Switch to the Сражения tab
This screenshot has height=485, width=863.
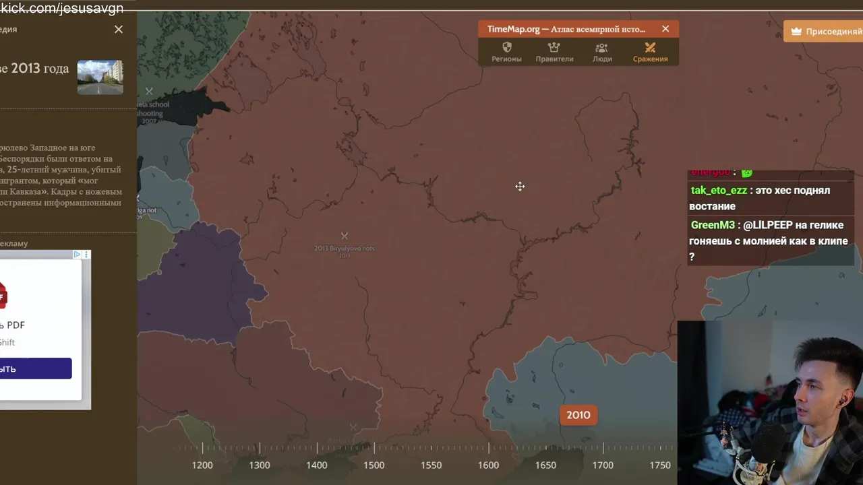point(650,53)
